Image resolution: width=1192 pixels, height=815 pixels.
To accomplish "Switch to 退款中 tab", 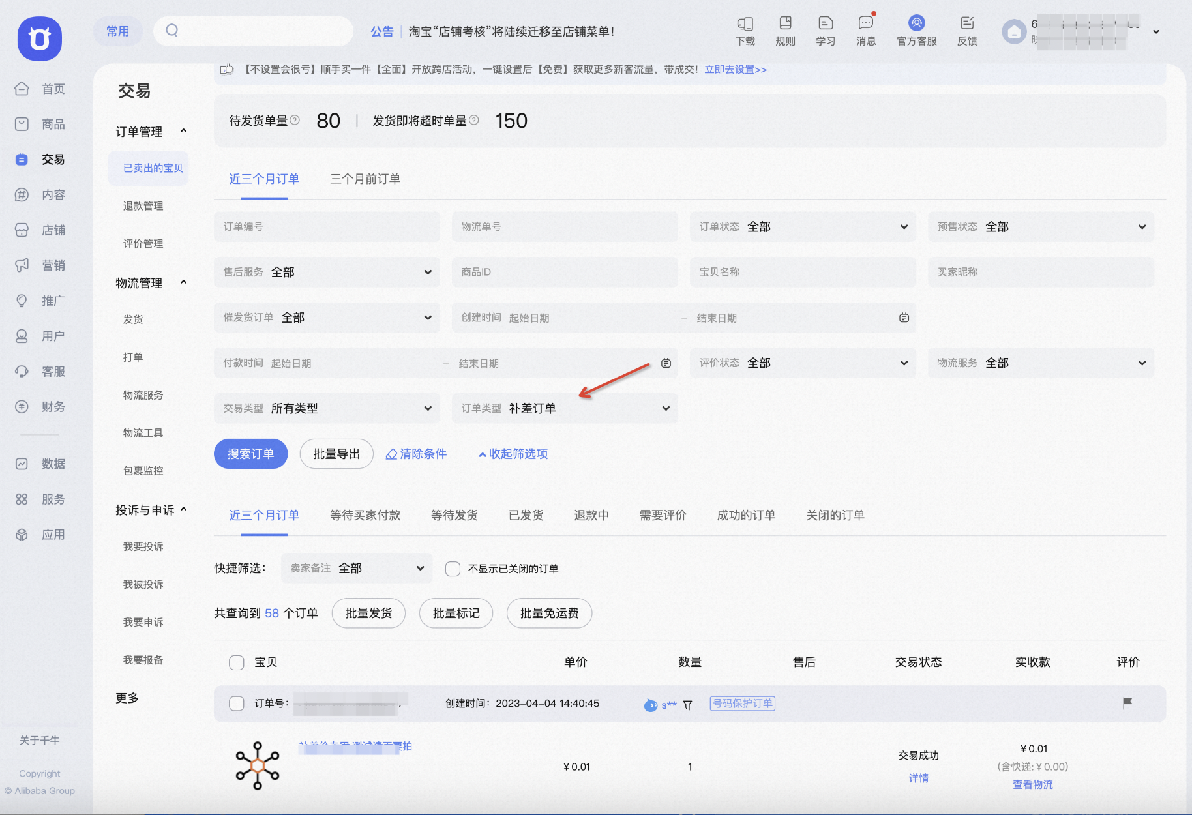I will pyautogui.click(x=591, y=515).
